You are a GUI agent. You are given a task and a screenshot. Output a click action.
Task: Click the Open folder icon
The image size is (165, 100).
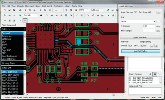point(9,10)
